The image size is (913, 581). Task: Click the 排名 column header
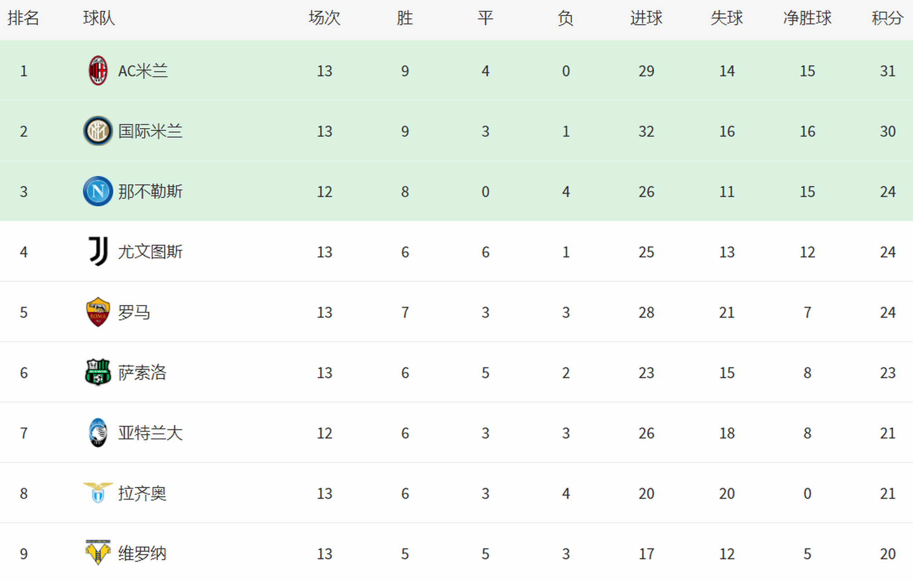[24, 18]
